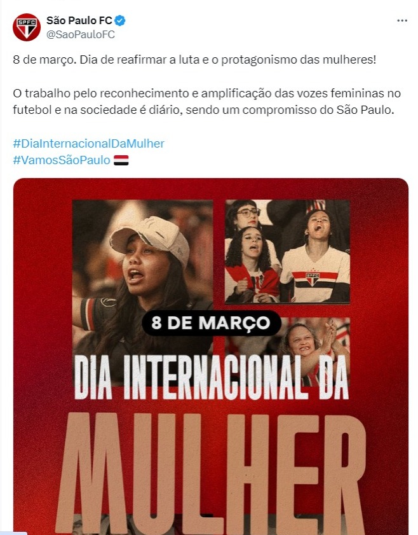Click the black "8 DE MARÇO" label

211,323
